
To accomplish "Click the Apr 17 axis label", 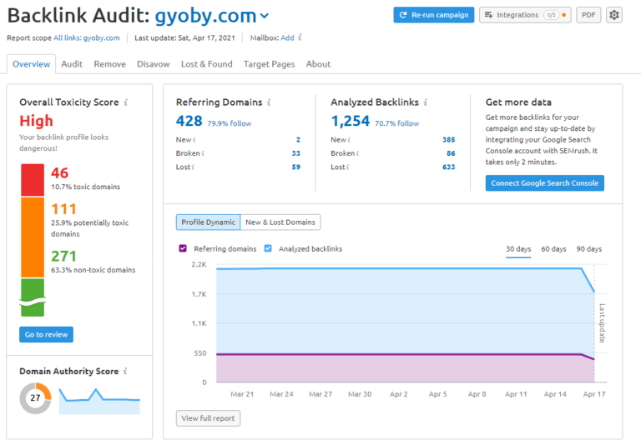I will 594,394.
